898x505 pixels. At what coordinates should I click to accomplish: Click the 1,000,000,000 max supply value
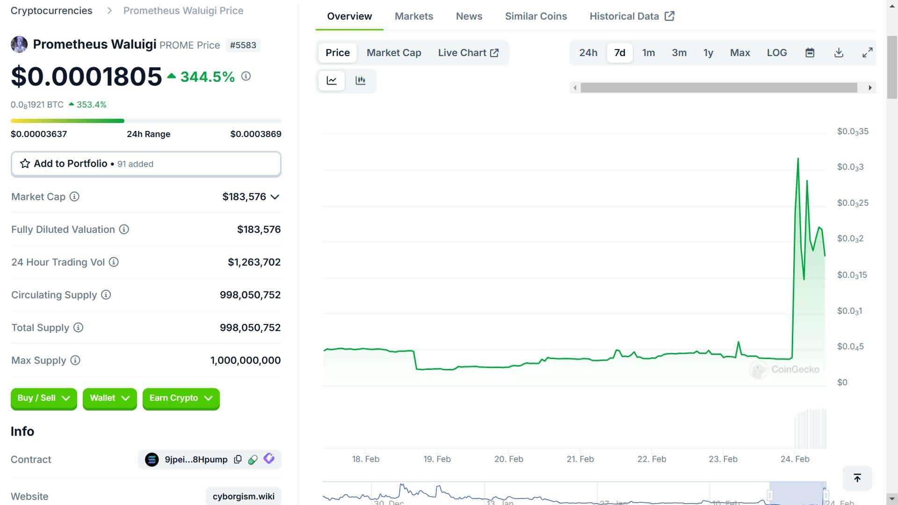pyautogui.click(x=246, y=360)
